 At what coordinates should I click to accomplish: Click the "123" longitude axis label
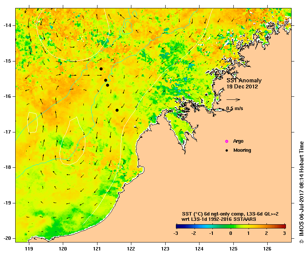pos(165,249)
